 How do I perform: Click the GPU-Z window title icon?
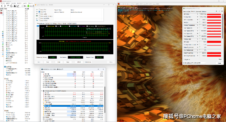coord(184,8)
